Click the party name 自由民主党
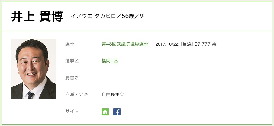Viewport: 274px width, 126px height. click(113, 95)
